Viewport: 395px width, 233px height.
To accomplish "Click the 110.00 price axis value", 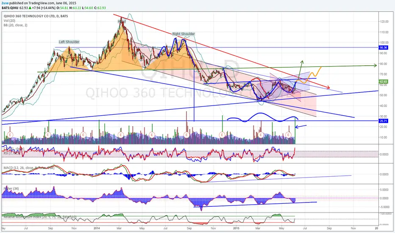I will [384, 32].
